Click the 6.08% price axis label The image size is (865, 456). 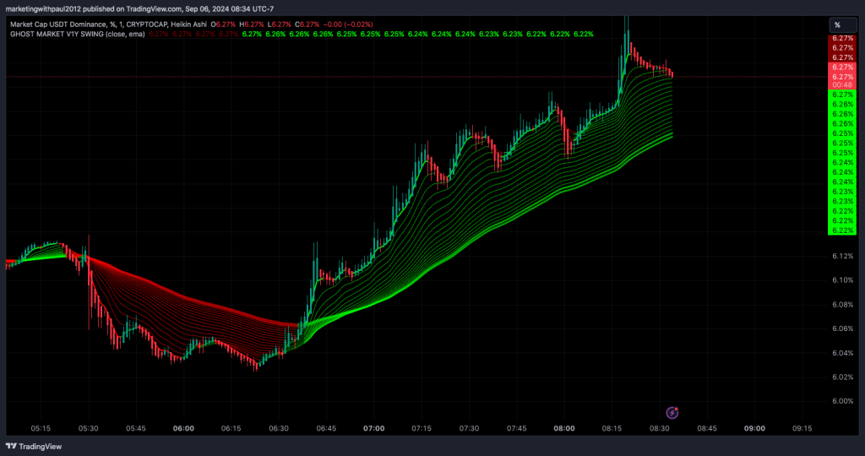[843, 304]
